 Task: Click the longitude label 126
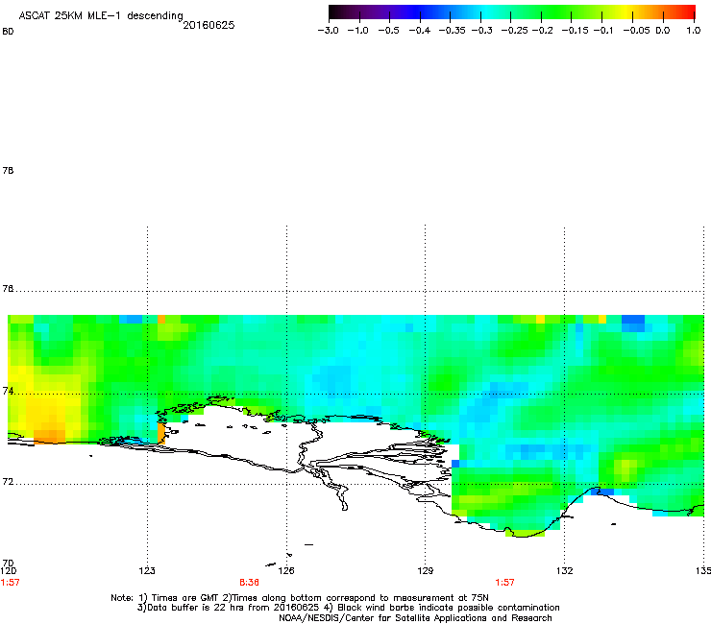click(x=286, y=570)
